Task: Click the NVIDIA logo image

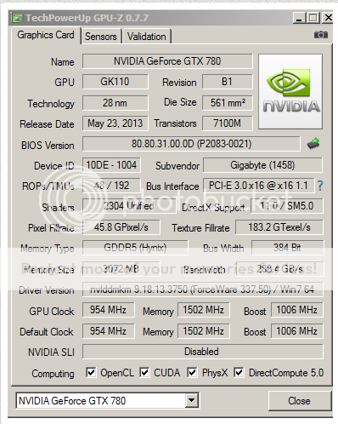Action: pyautogui.click(x=290, y=91)
